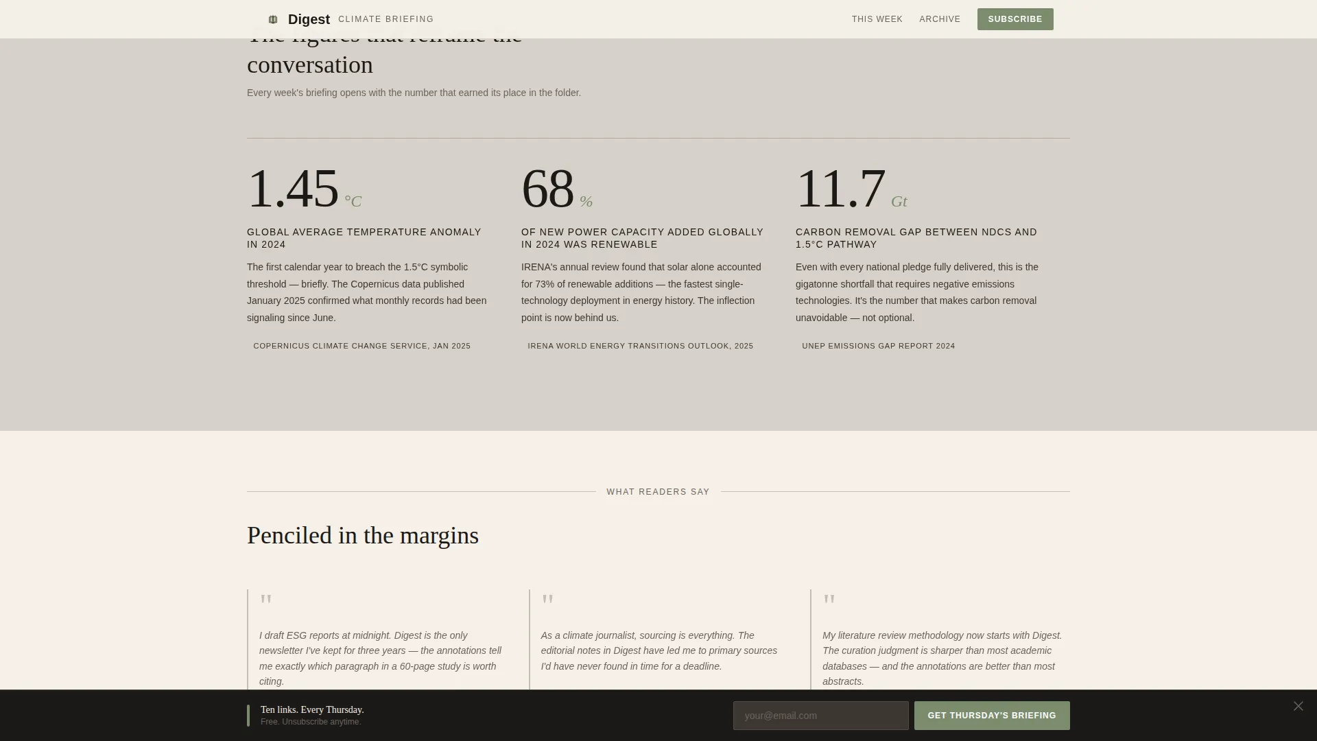Click 'Every week's briefing opens' subtitle
This screenshot has height=741, width=1317.
(x=414, y=93)
